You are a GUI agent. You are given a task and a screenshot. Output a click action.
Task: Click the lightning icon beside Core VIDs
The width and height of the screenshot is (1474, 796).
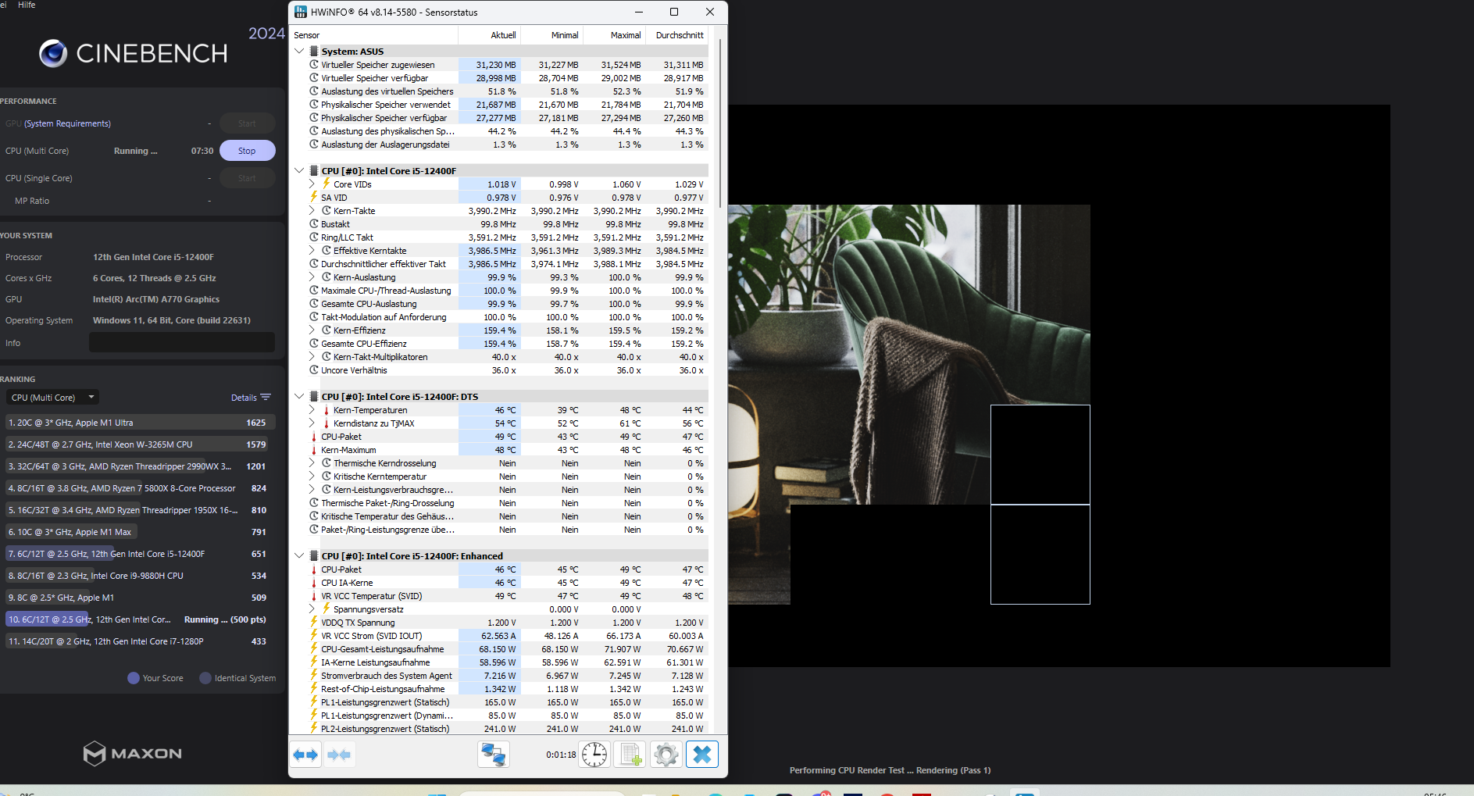(327, 184)
